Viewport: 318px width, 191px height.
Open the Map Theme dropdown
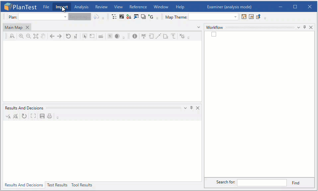235,17
